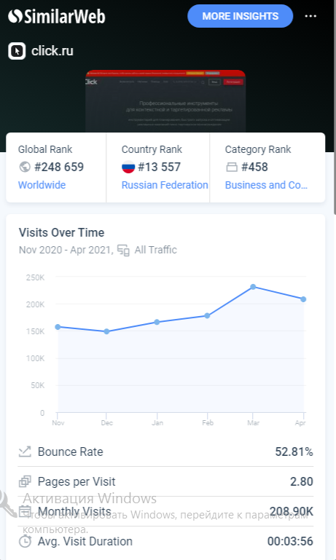
Task: Open the Worldwide rank link
Action: coord(42,185)
